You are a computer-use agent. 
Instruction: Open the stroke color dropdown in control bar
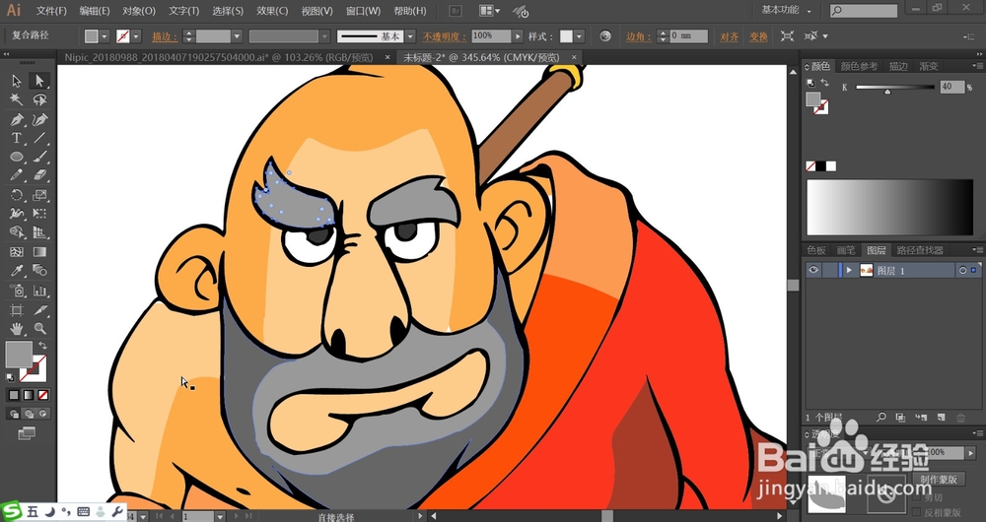[x=136, y=36]
